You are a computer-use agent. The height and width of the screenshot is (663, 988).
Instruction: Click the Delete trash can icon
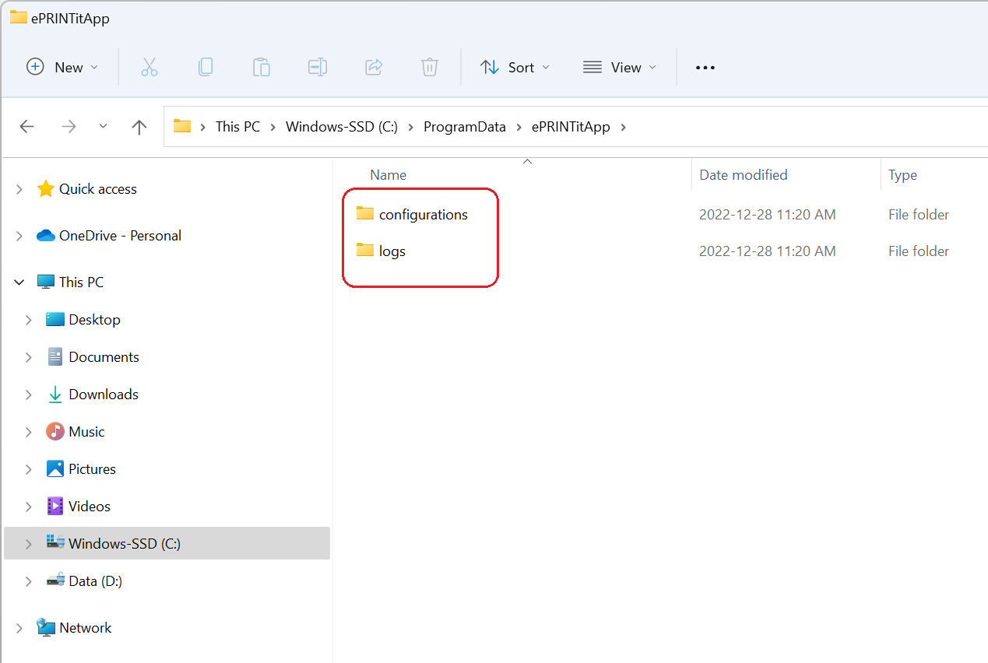430,68
